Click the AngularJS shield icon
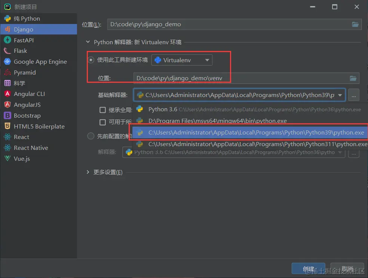Screen dimensions: 368x278 (x=7, y=105)
